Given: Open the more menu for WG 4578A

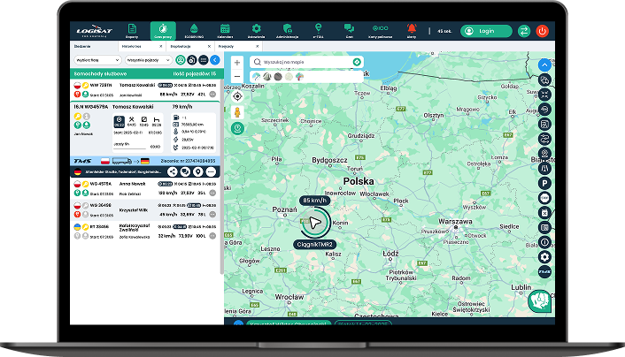Looking at the screenshot, I should [x=212, y=193].
